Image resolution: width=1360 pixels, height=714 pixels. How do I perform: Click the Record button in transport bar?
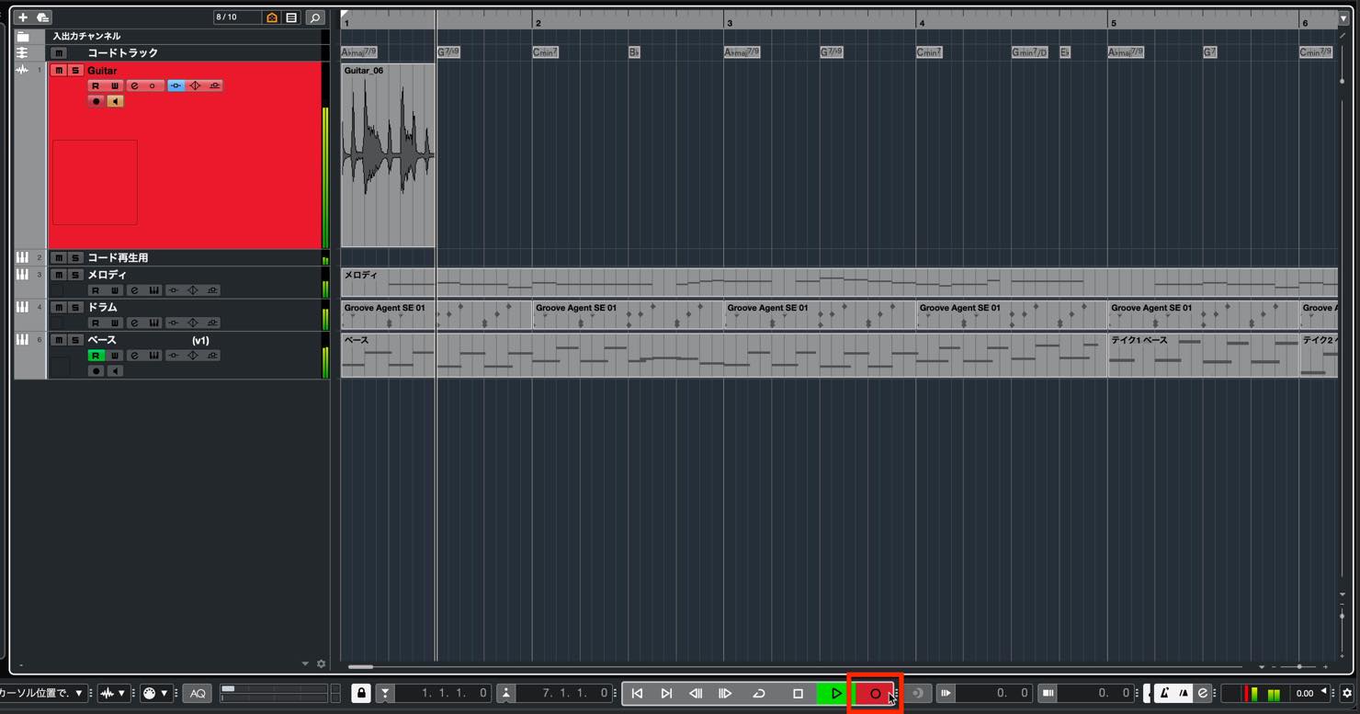[x=875, y=694]
